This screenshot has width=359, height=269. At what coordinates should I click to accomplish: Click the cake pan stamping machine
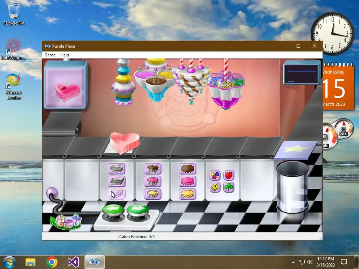click(x=123, y=82)
